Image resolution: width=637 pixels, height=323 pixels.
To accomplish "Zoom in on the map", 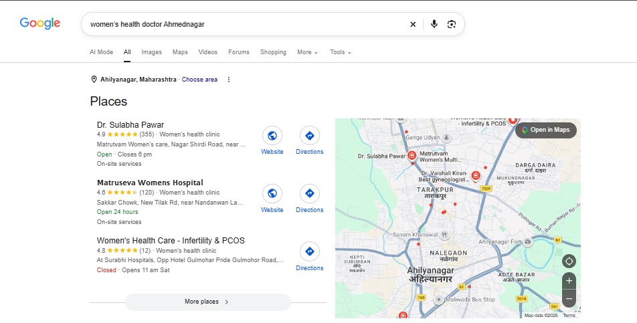I will coord(569,281).
